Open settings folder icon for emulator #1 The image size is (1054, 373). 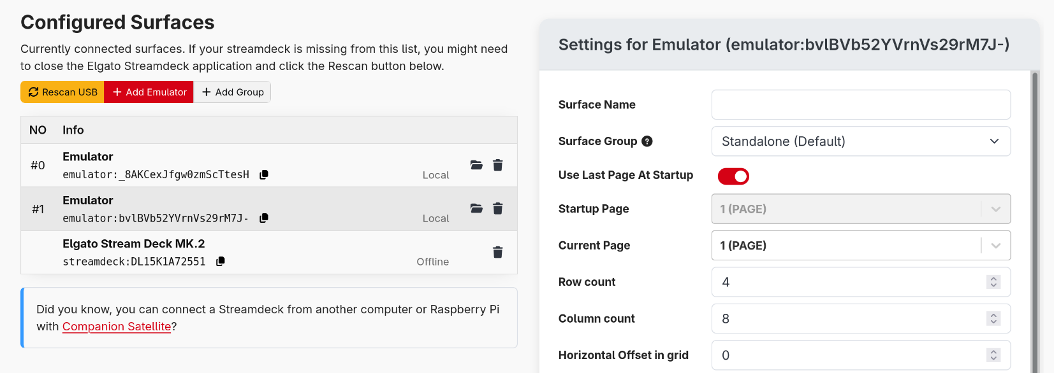click(x=476, y=208)
